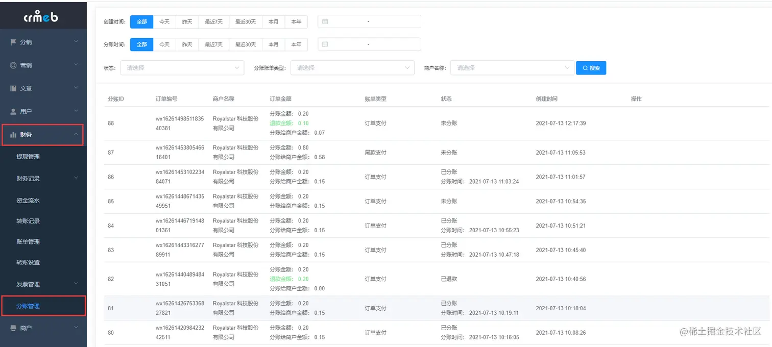The height and width of the screenshot is (347, 772).
Task: Click the 用户 person icon
Action: 13,111
